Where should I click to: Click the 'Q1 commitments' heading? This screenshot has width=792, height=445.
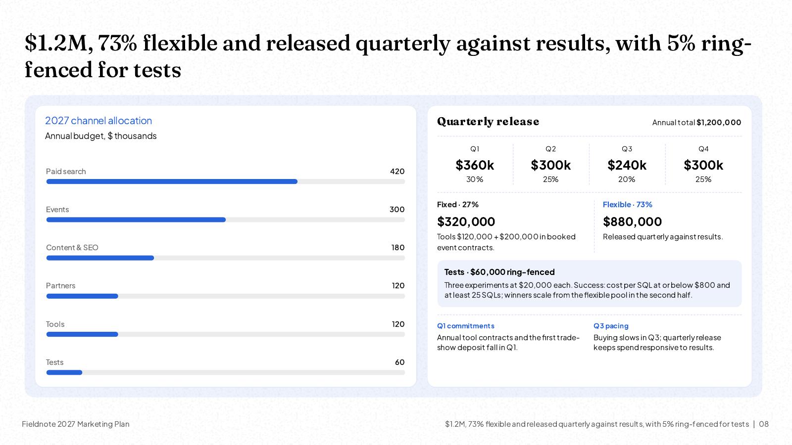click(x=466, y=326)
